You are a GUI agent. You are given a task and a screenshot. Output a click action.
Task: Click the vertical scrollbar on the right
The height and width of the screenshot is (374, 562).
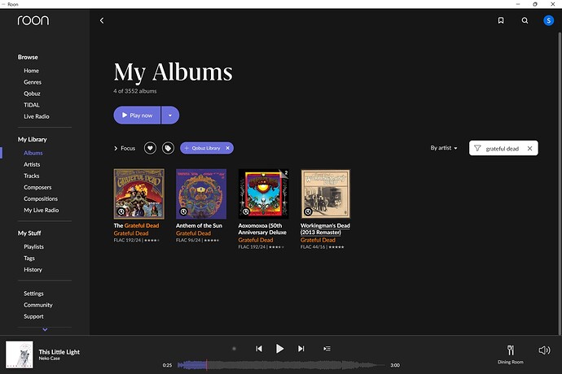tap(559, 183)
